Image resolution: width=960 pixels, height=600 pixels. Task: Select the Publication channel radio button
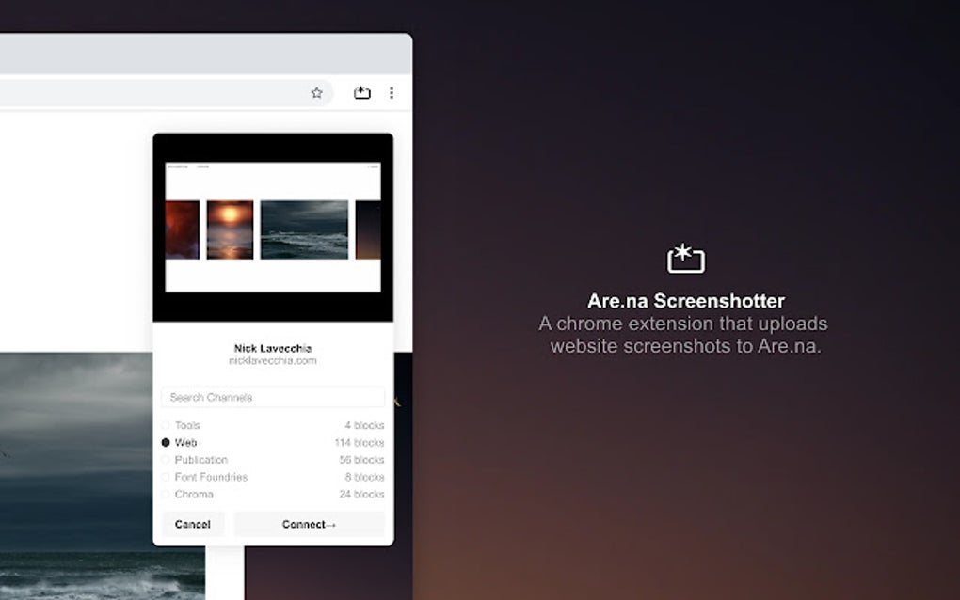pos(166,459)
